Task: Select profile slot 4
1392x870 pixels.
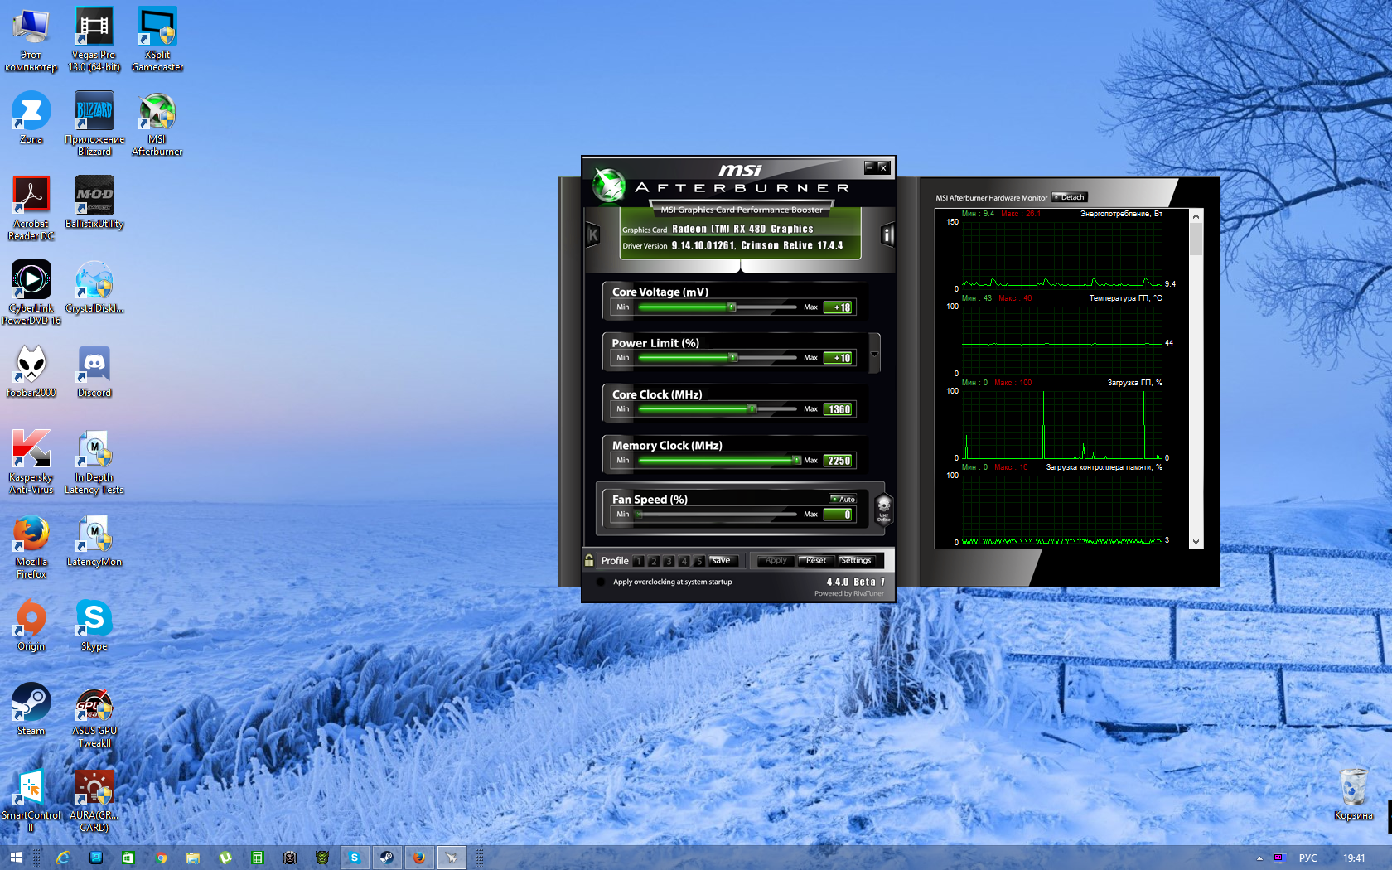Action: (684, 561)
